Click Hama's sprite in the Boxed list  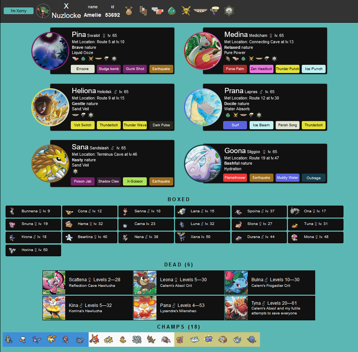(69, 224)
